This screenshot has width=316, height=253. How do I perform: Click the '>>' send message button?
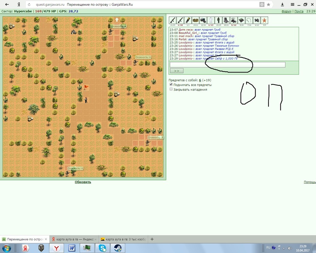pyautogui.click(x=177, y=71)
